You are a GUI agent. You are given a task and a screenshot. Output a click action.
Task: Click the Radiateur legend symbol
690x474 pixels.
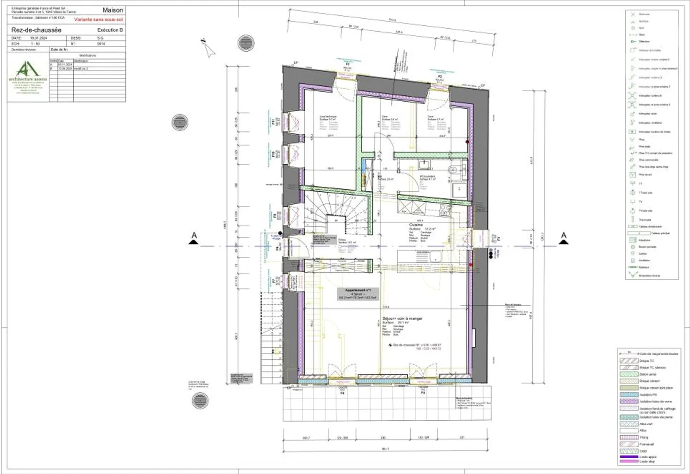click(x=632, y=267)
